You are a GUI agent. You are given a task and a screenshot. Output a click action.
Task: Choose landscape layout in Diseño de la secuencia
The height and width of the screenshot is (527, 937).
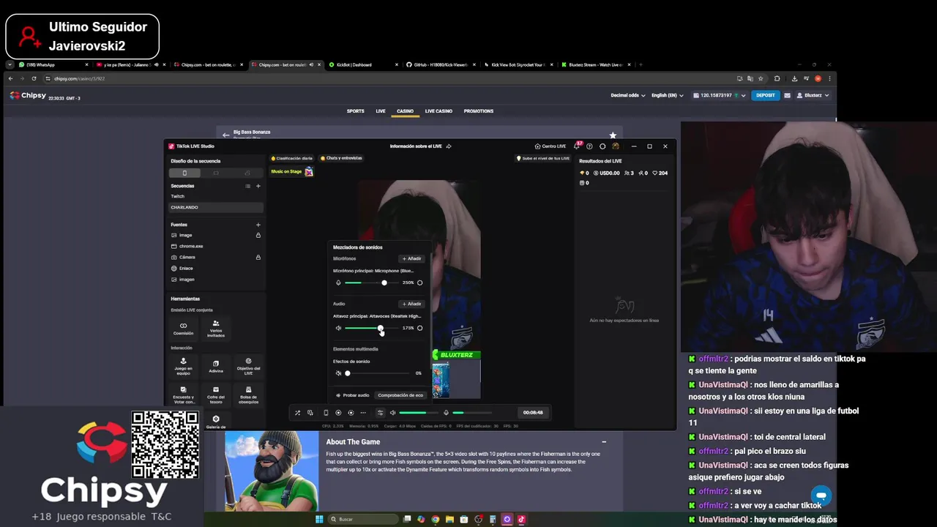pyautogui.click(x=215, y=173)
